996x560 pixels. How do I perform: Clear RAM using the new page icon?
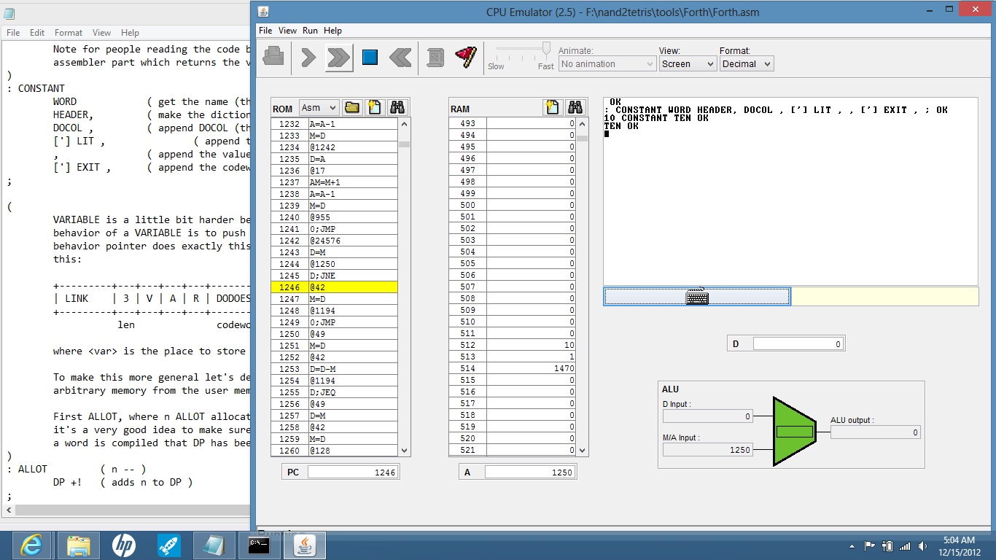552,108
